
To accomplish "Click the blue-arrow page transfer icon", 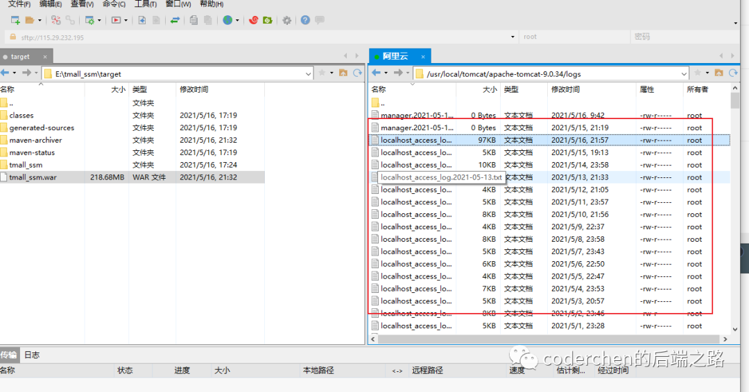I will [142, 20].
